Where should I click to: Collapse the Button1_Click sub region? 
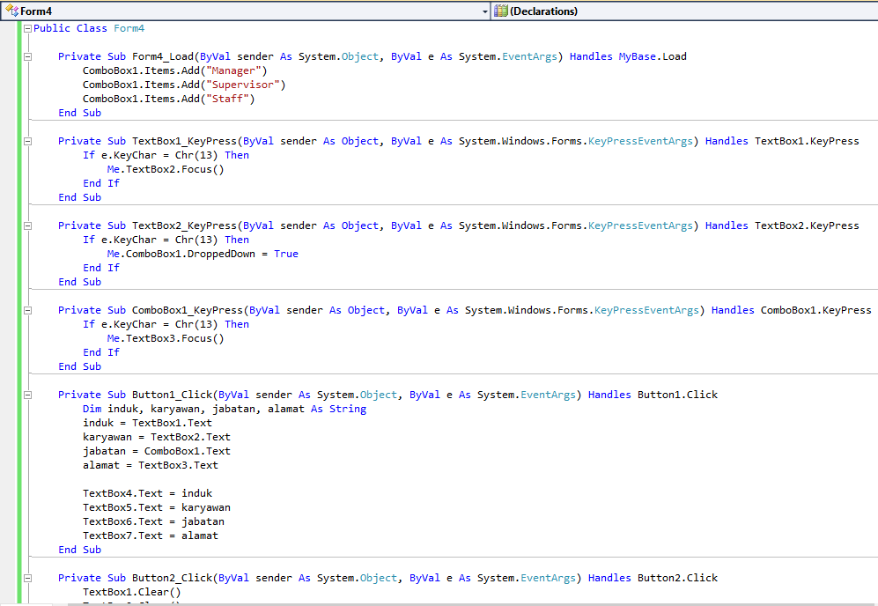pos(27,395)
